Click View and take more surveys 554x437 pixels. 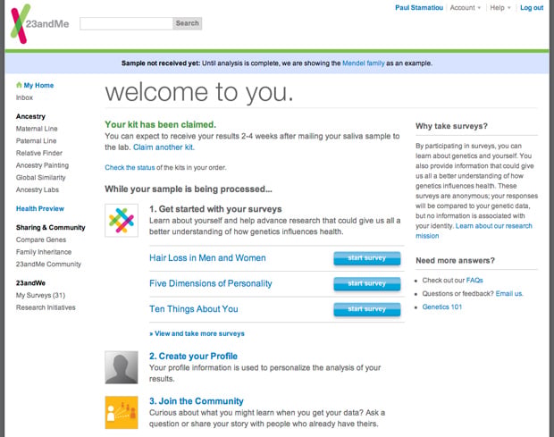pos(197,333)
